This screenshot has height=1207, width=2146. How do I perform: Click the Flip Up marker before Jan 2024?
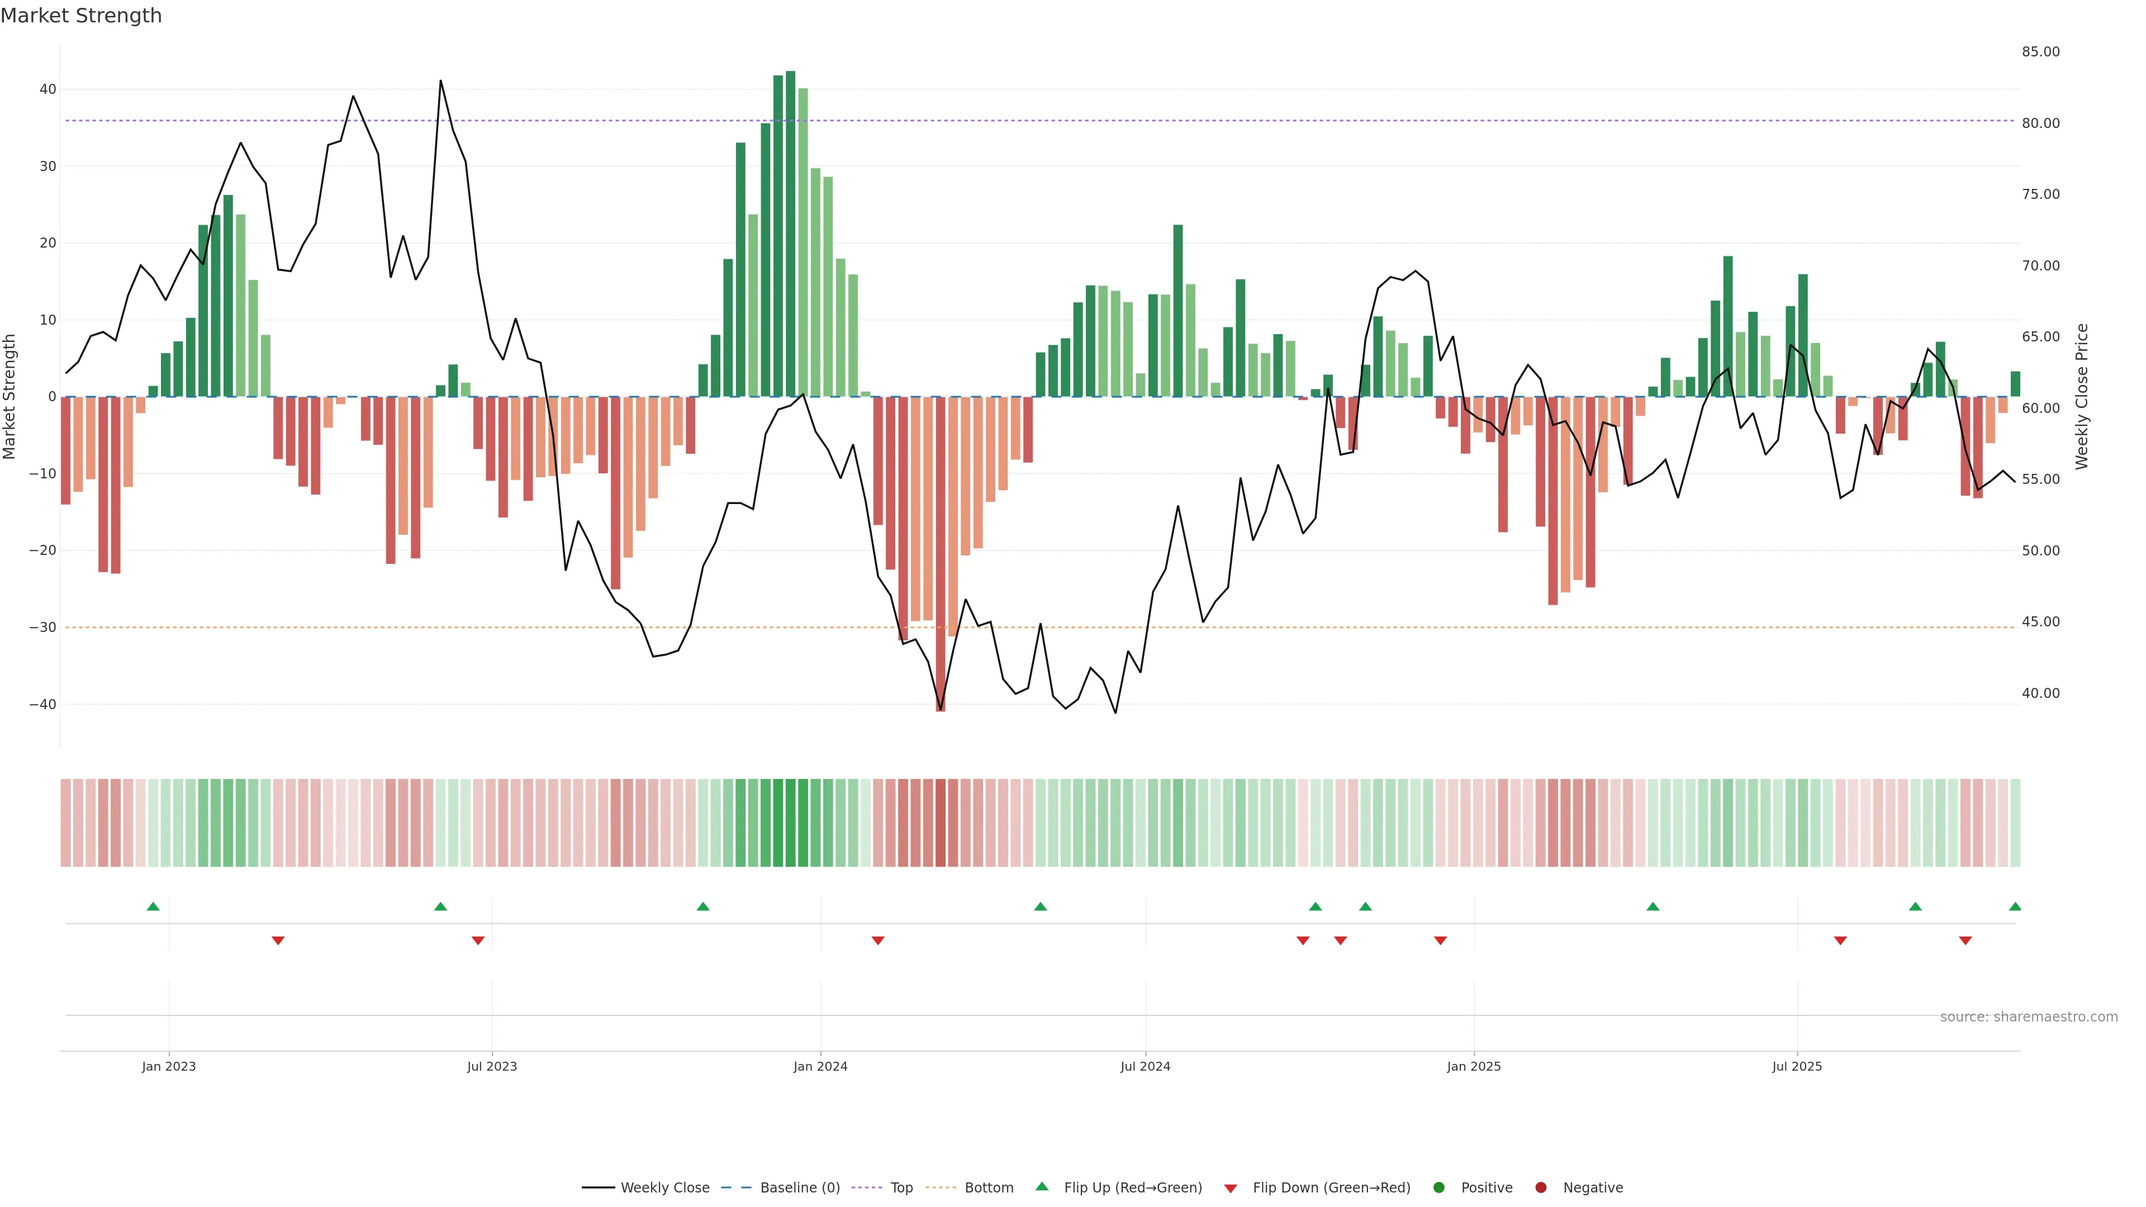tap(703, 906)
